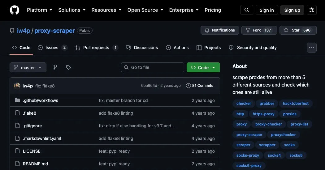This screenshot has height=170, width=325.
Task: Open the .markdownlint.yaml file
Action: 42,138
